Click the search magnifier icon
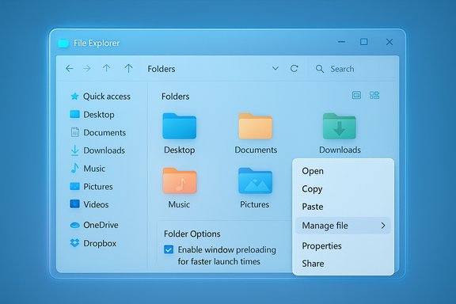 [320, 69]
